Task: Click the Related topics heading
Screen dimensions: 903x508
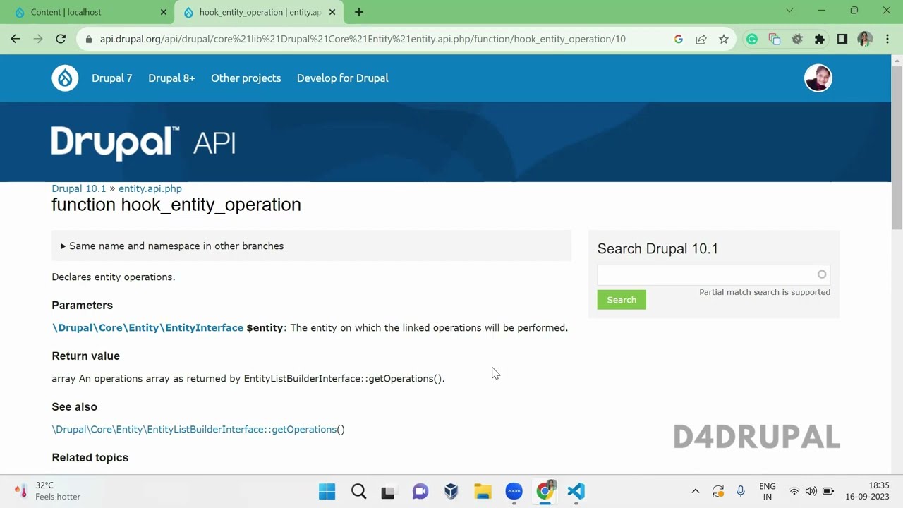Action: (90, 457)
